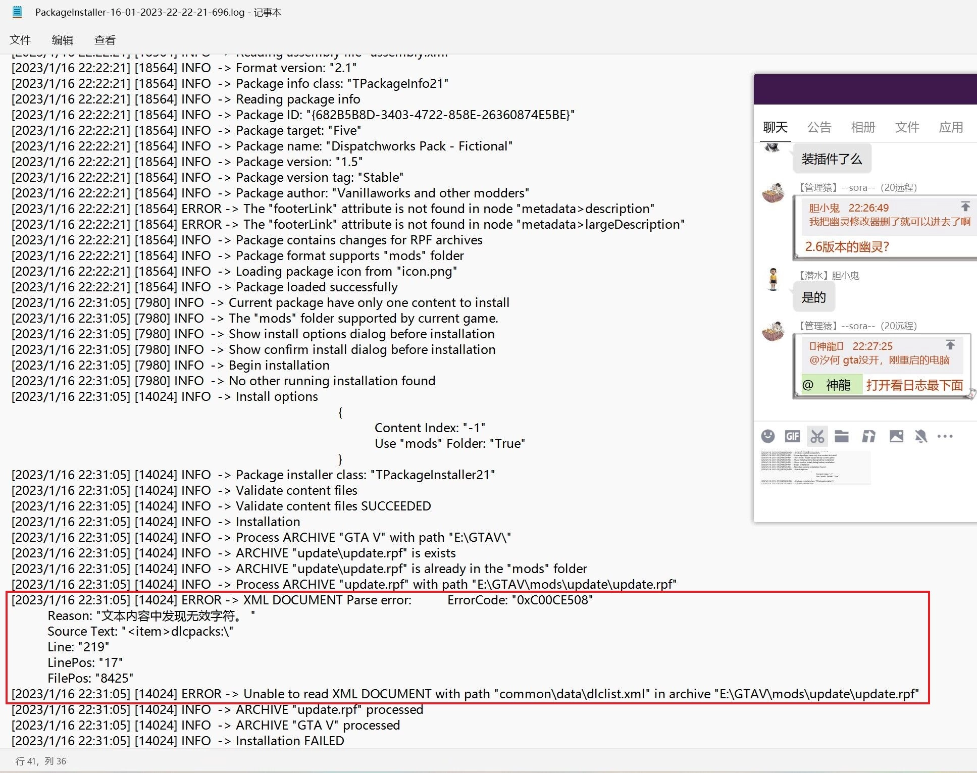This screenshot has height=773, width=977.
Task: Switch to the 公告 tab
Action: (819, 127)
